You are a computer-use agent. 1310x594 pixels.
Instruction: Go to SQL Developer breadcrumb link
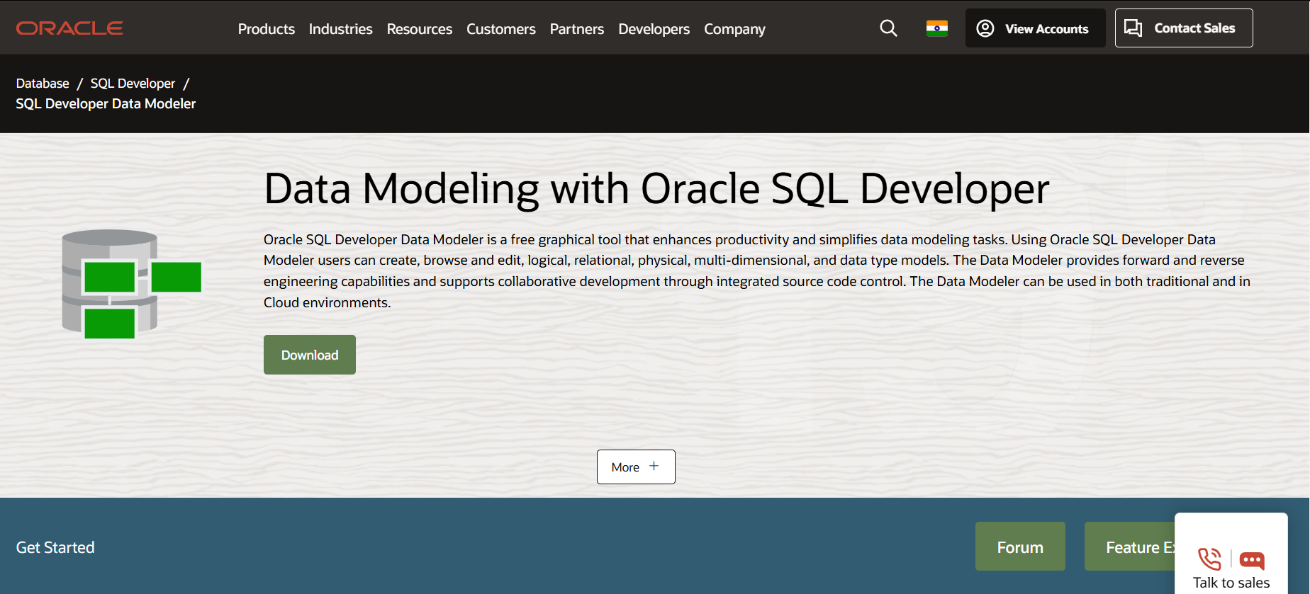(133, 84)
